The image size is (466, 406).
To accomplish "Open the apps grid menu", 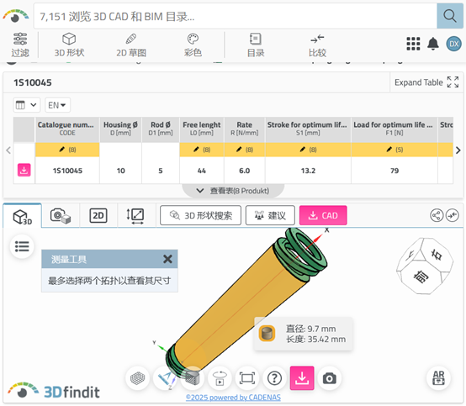I will (413, 44).
